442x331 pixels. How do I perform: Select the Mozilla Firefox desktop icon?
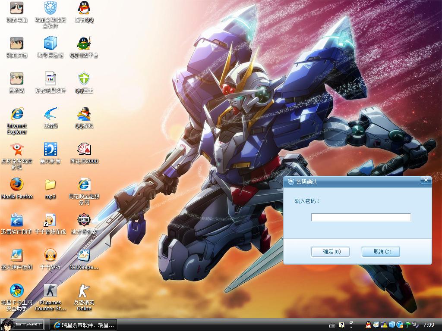(17, 184)
